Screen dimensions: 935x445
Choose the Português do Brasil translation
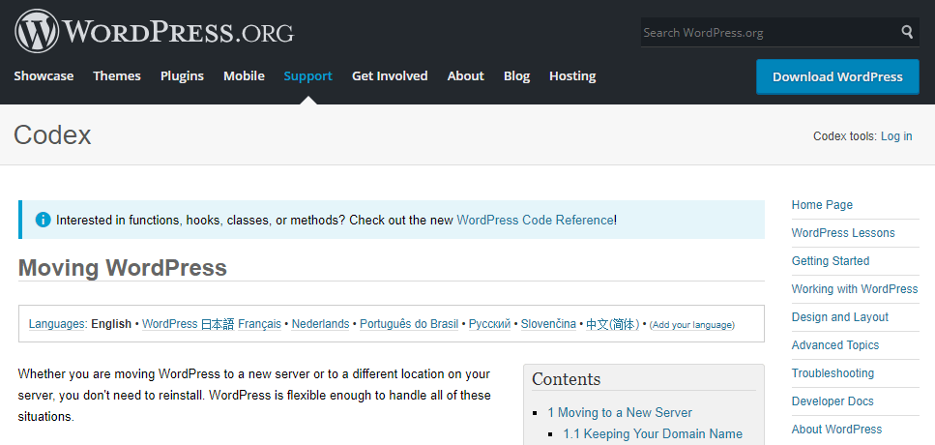409,324
